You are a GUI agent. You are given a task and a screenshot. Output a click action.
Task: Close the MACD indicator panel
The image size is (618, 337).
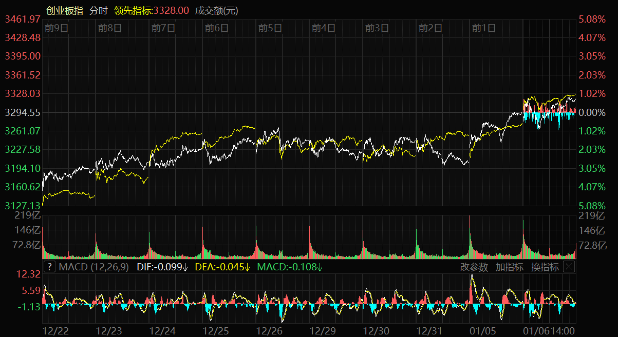tap(569, 267)
